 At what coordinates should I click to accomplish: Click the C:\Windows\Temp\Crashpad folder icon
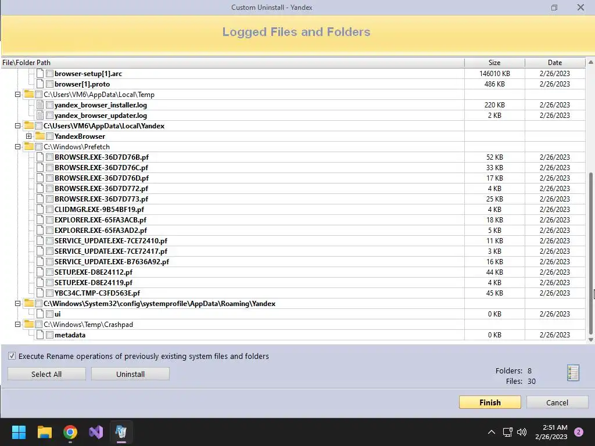tap(29, 324)
